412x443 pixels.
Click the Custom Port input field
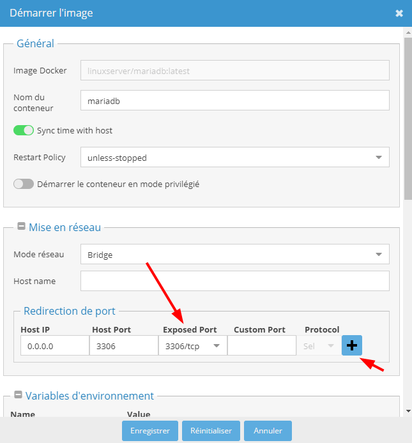tap(261, 345)
